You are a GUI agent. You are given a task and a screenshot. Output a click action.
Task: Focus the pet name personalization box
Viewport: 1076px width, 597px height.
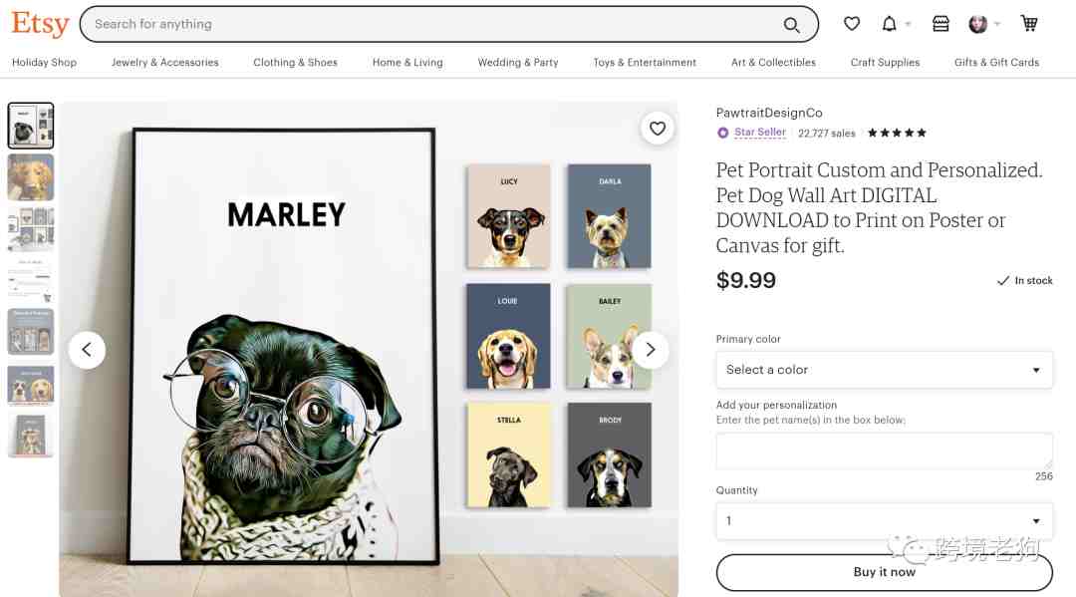(x=884, y=450)
